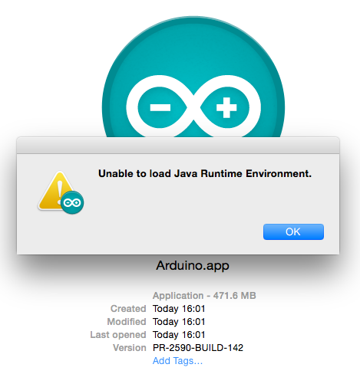Image resolution: width=360 pixels, height=374 pixels.
Task: Click the Last opened time 'Today 16:01'
Action: (x=179, y=335)
